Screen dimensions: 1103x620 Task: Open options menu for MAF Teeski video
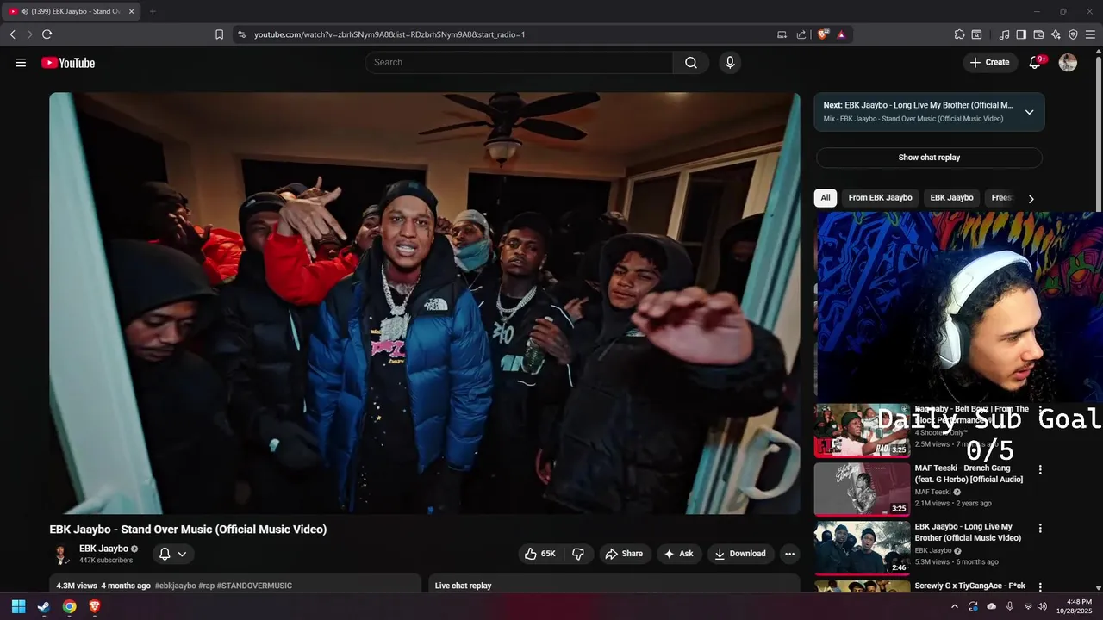coord(1040,470)
